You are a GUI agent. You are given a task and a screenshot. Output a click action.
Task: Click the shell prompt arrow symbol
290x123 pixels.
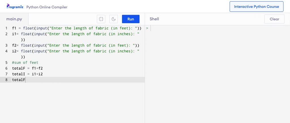click(147, 28)
